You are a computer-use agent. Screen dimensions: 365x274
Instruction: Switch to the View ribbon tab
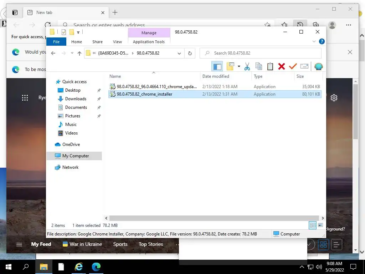coord(117,42)
